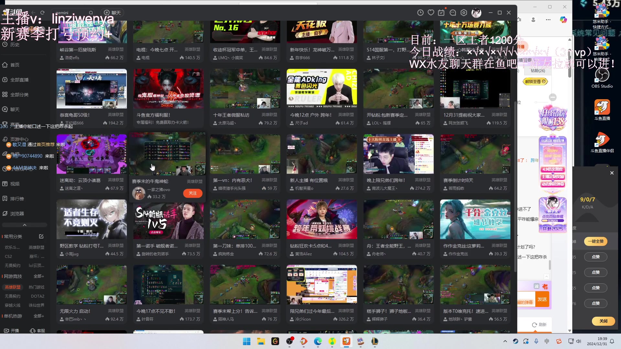Open the OBS Studio desktop shortcut
The width and height of the screenshot is (621, 349).
[x=602, y=78]
